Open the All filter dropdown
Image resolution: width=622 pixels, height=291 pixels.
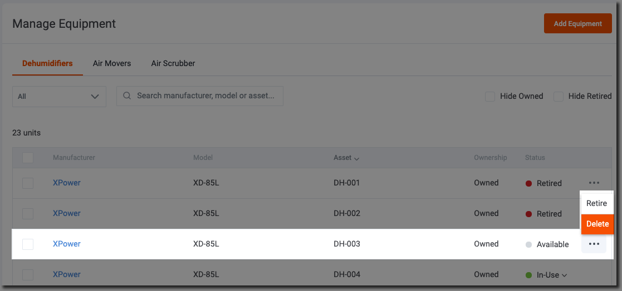point(59,96)
